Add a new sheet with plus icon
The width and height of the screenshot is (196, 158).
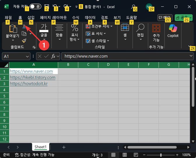click(64, 147)
